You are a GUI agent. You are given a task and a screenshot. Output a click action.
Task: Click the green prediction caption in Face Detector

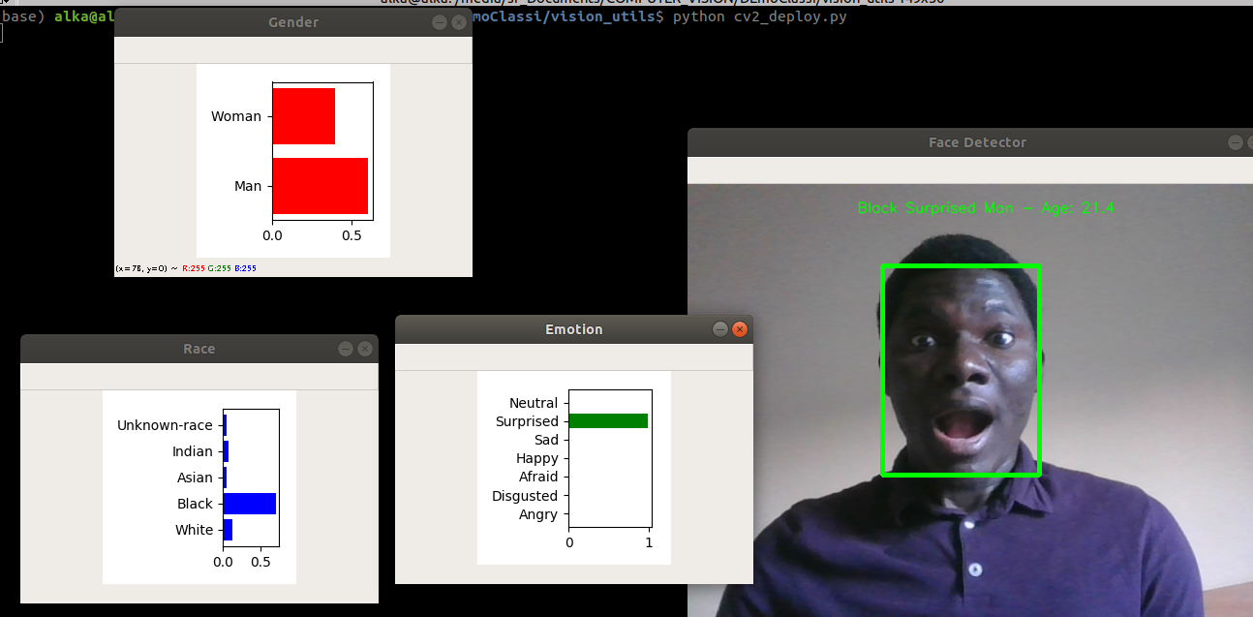[986, 208]
